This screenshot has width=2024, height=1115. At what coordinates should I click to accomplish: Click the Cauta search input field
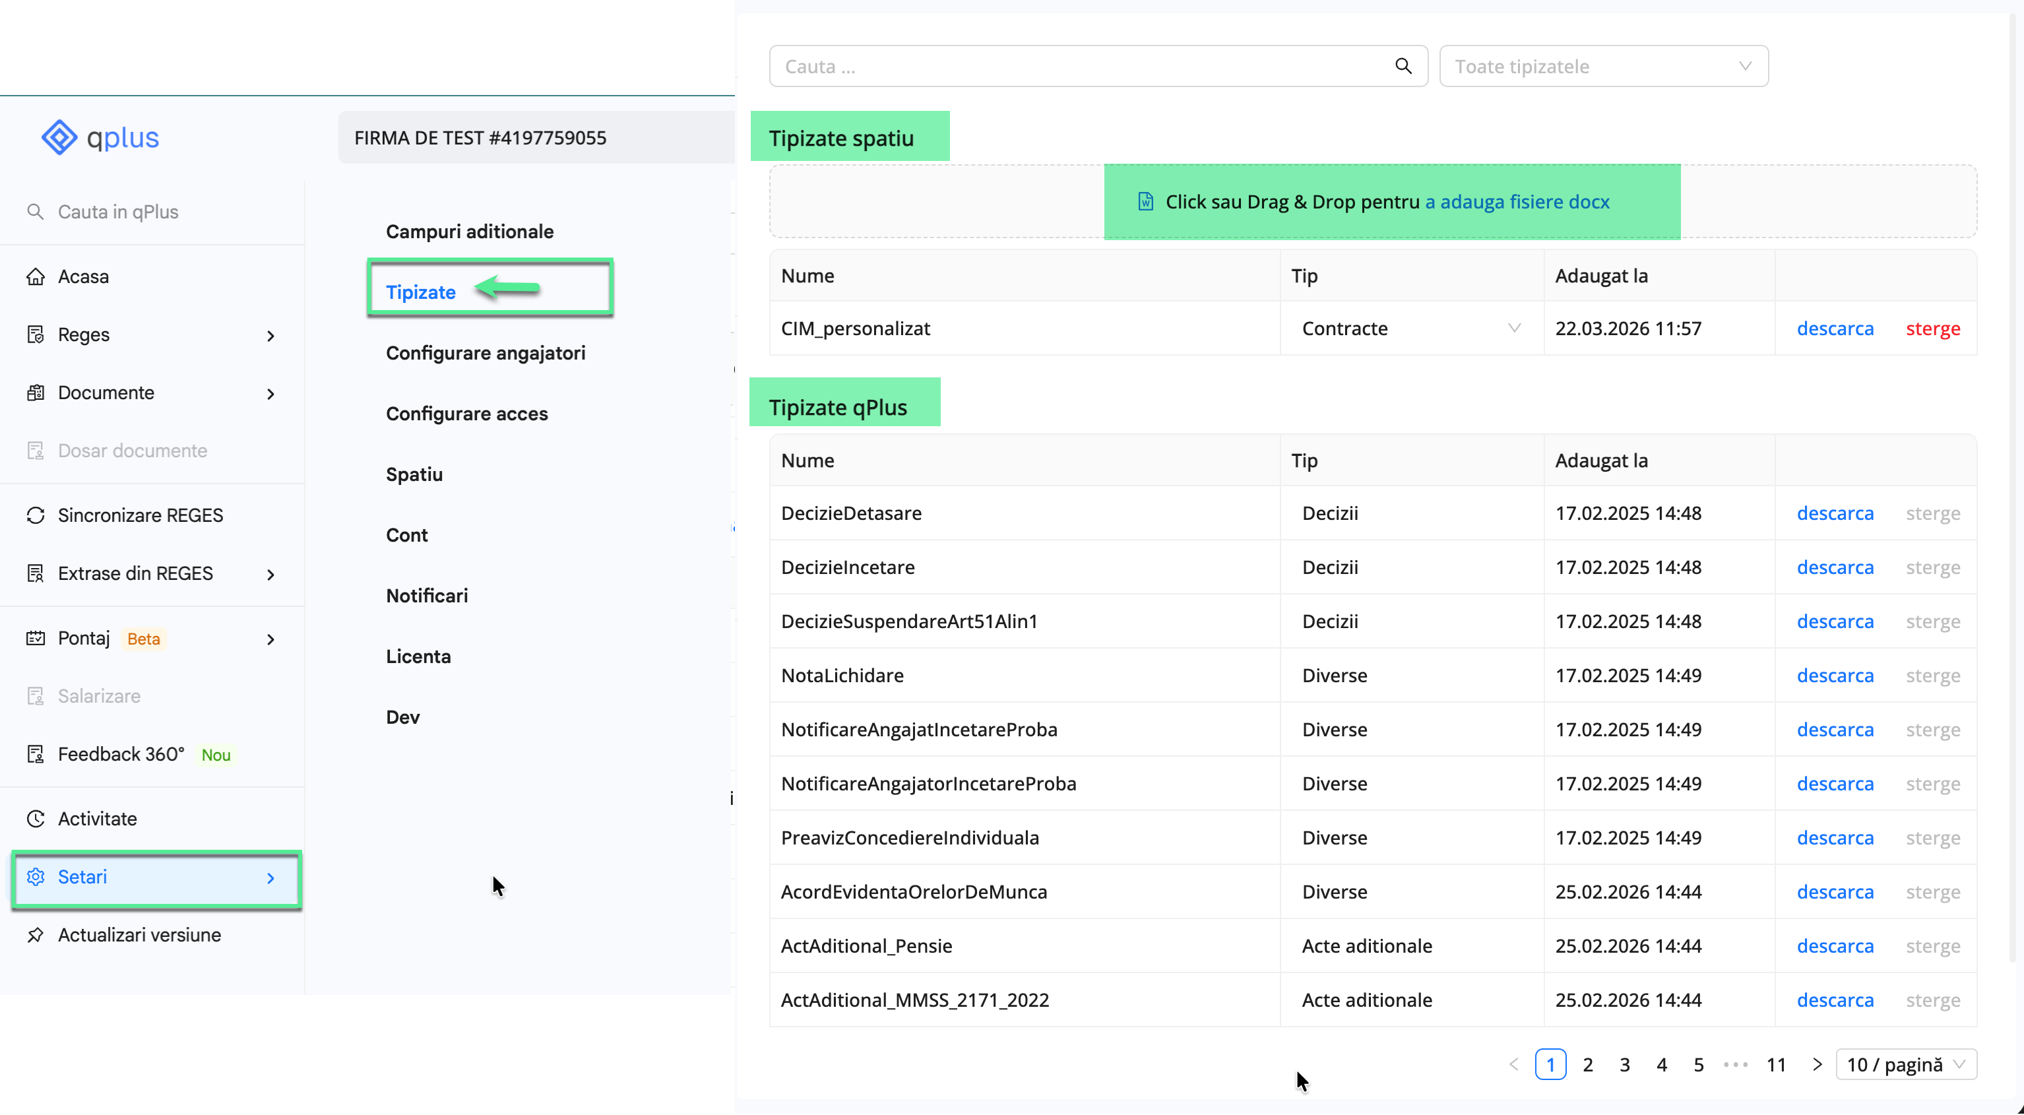[x=1077, y=66]
